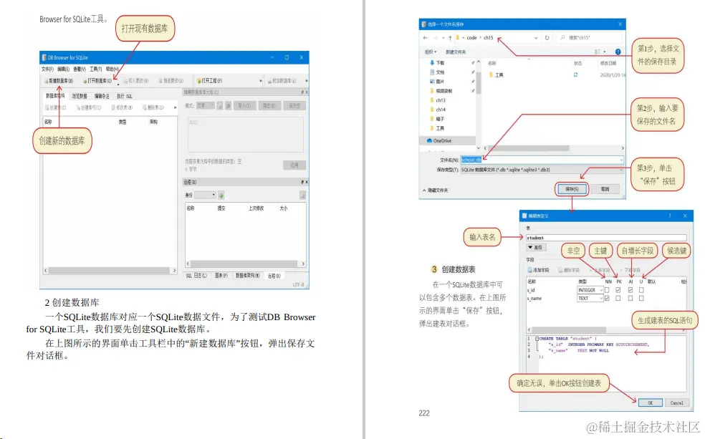This screenshot has width=705, height=439.
Task: Click the 打开数据库 toolbar icon
Action: pos(85,81)
